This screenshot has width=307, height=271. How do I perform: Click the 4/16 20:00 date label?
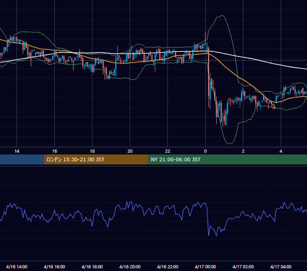[130, 266]
